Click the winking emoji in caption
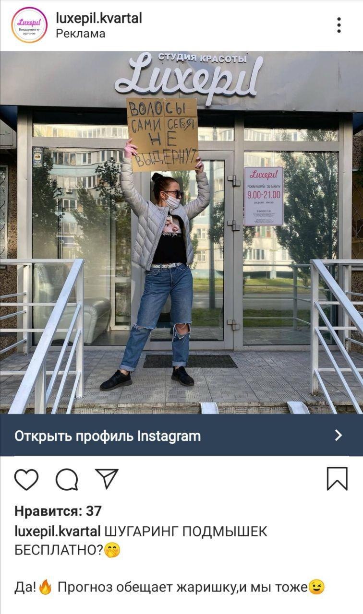363x614 pixels. click(316, 587)
